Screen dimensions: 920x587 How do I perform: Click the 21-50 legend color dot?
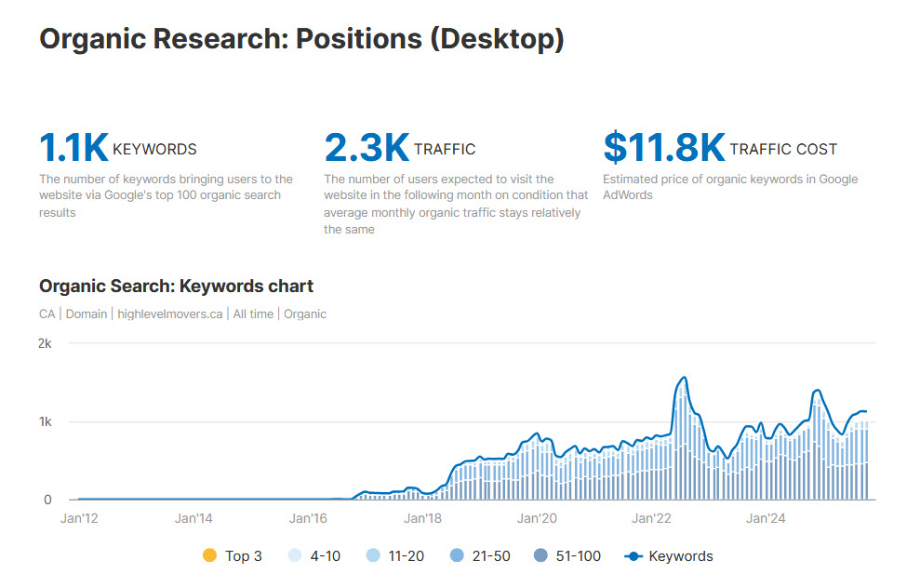[457, 556]
